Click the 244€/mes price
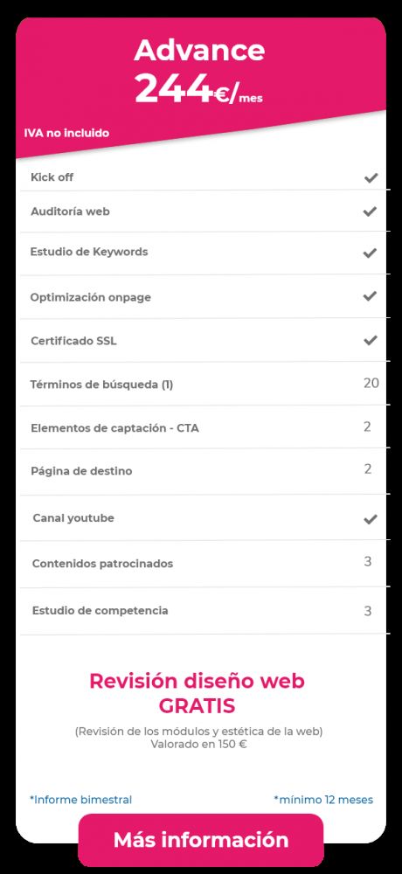Image resolution: width=402 pixels, height=874 pixels. pyautogui.click(x=199, y=90)
